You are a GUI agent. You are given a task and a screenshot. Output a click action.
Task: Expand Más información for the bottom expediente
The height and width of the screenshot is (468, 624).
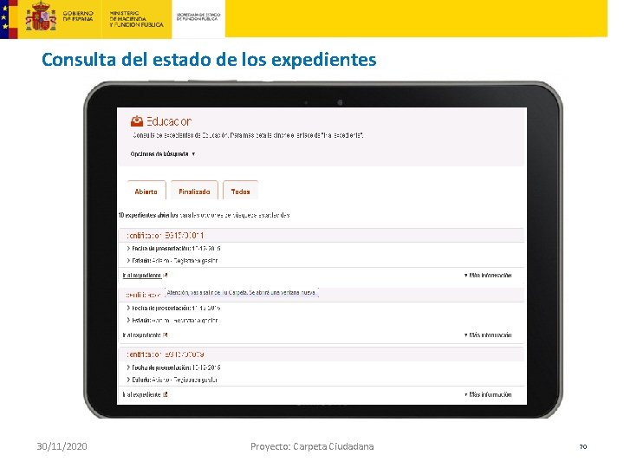[x=488, y=395]
